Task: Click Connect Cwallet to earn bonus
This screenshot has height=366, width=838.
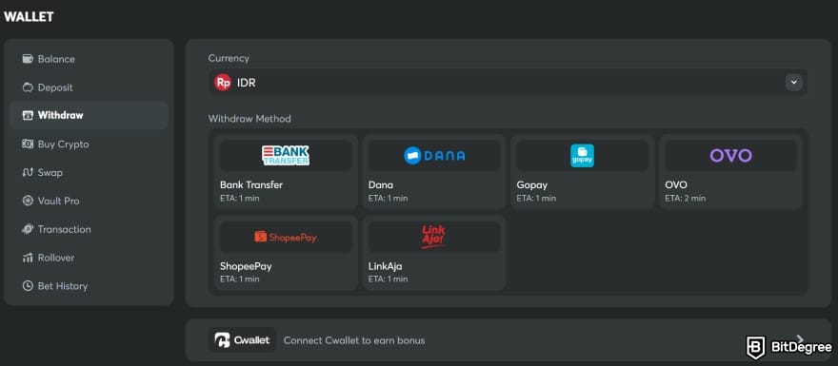Action: pyautogui.click(x=354, y=340)
